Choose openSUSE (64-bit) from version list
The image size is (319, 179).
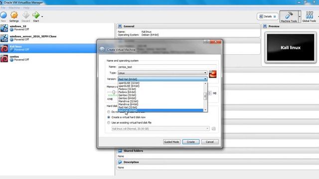coord(160,86)
